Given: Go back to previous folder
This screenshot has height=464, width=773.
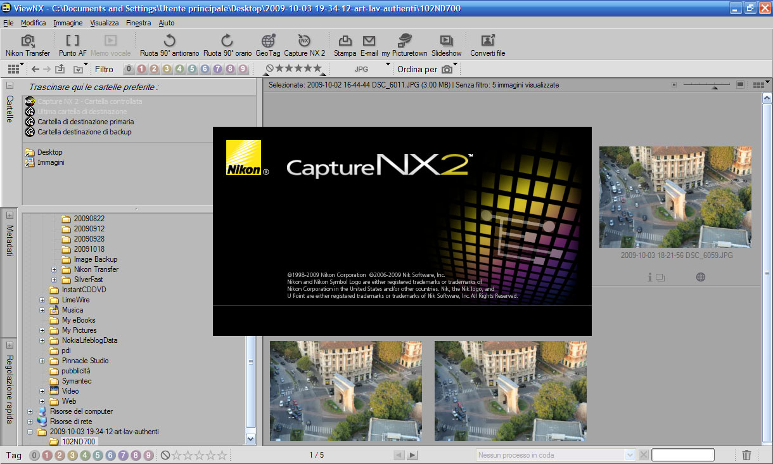Looking at the screenshot, I should pyautogui.click(x=35, y=69).
